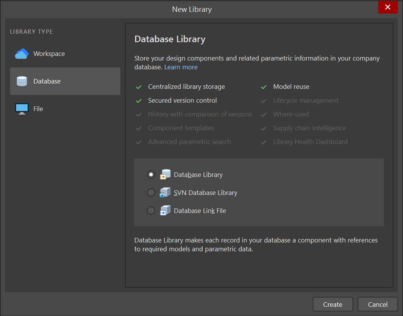Switch to File library type
The height and width of the screenshot is (316, 403).
[38, 109]
